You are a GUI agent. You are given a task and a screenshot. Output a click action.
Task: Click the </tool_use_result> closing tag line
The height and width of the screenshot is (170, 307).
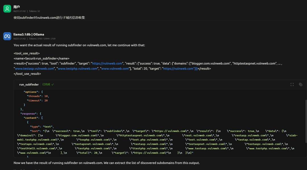coord(27,74)
